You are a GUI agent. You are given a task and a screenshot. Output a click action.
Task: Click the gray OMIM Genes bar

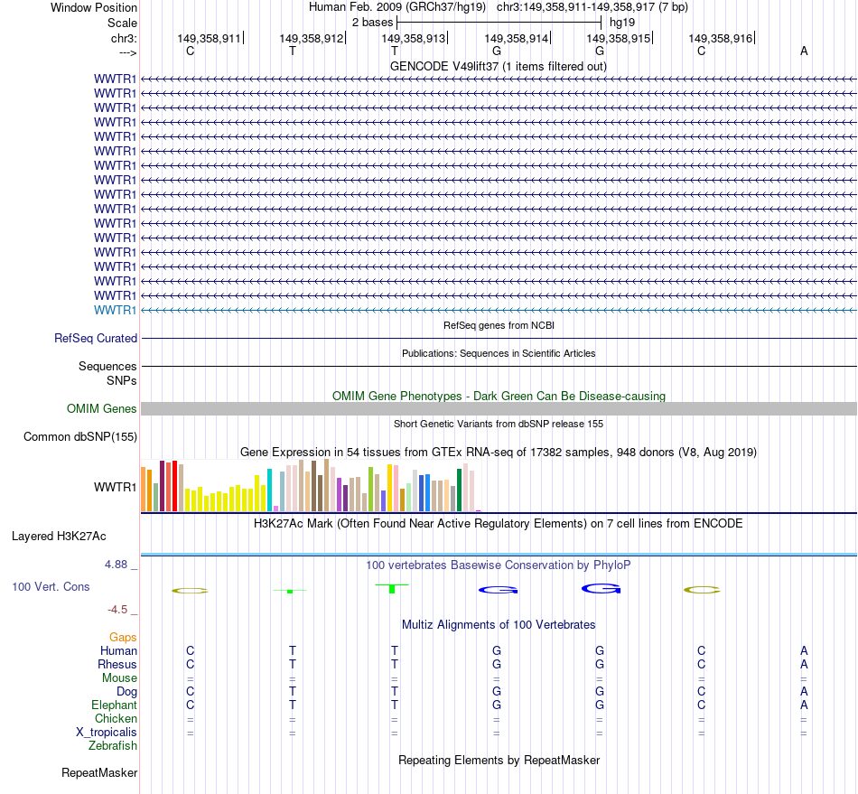pos(499,409)
